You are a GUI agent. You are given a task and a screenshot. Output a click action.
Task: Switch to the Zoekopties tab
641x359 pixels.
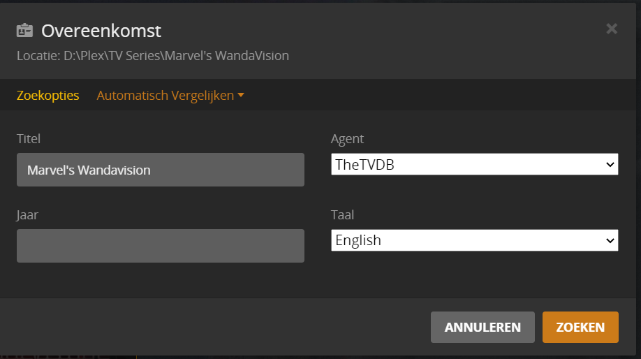point(48,96)
